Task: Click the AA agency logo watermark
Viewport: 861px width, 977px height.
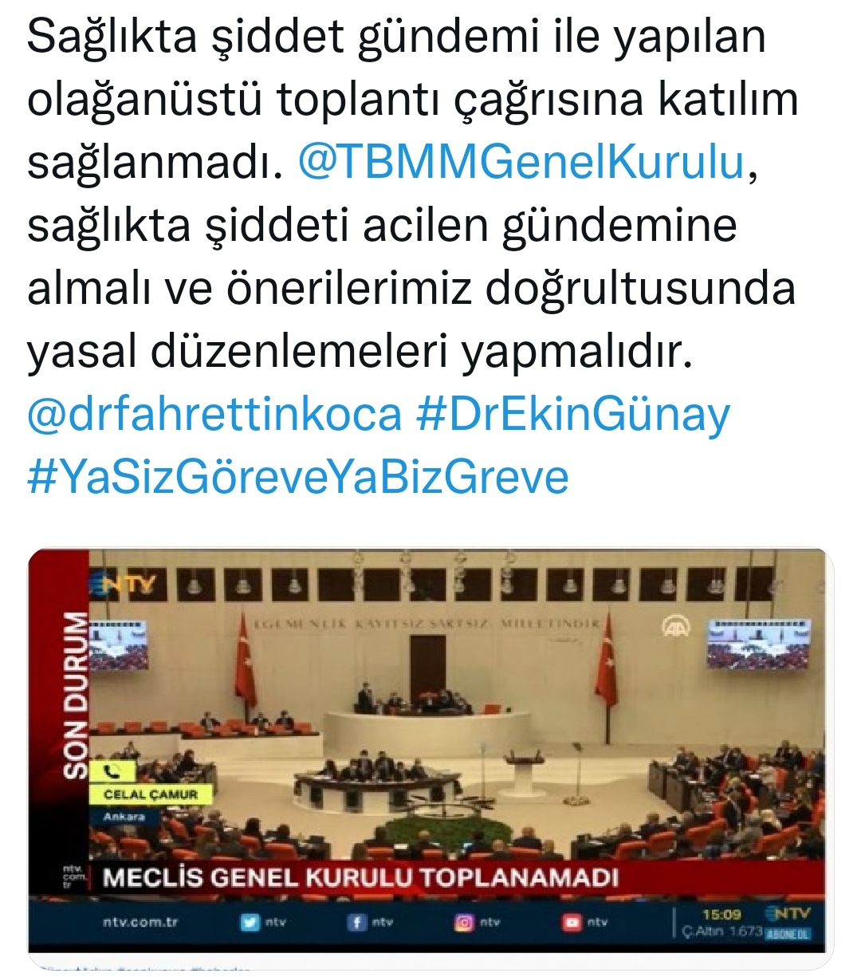Action: click(674, 628)
